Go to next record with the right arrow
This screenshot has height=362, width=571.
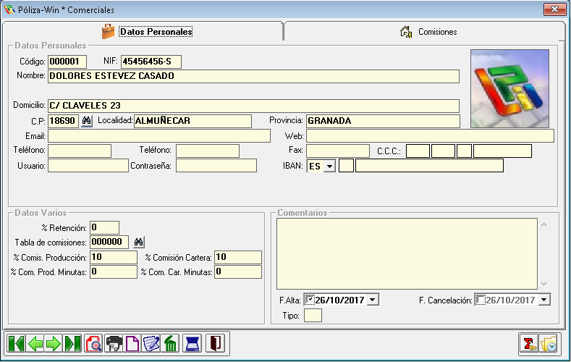54,343
